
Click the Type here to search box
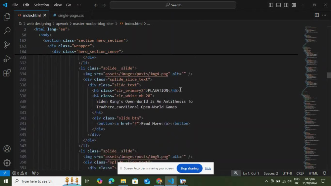tap(46, 181)
